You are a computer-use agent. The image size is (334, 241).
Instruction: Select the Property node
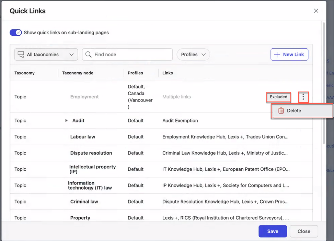tap(80, 218)
